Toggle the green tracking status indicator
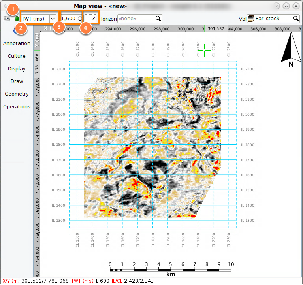This screenshot has width=303, height=285. click(x=17, y=19)
